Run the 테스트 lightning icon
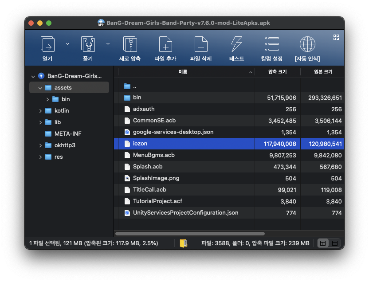 click(236, 44)
